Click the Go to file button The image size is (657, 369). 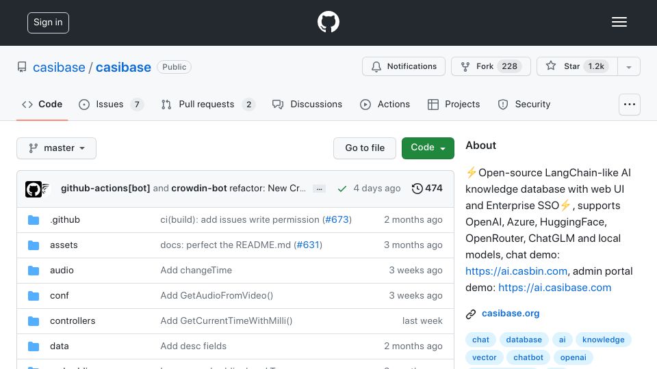point(365,148)
